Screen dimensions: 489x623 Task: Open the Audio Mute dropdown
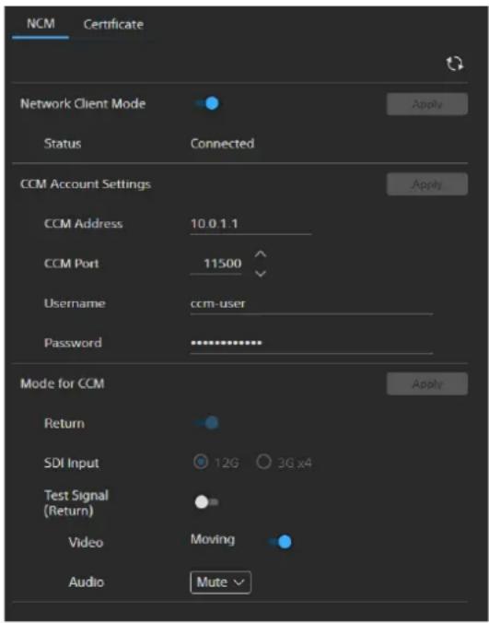pos(220,582)
